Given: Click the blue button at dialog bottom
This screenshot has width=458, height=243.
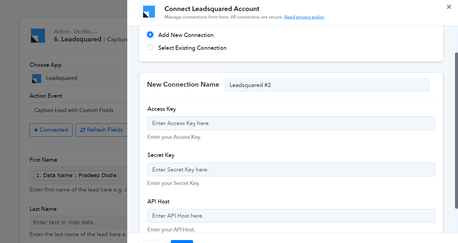Looking at the screenshot, I should pos(182,241).
